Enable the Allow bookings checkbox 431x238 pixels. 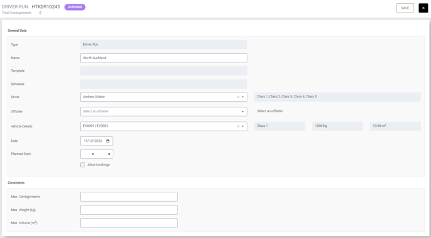click(x=83, y=165)
